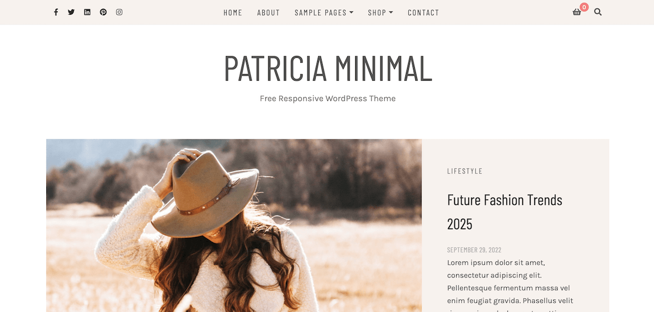Expand the Sample Pages dropdown menu
654x312 pixels.
click(324, 13)
